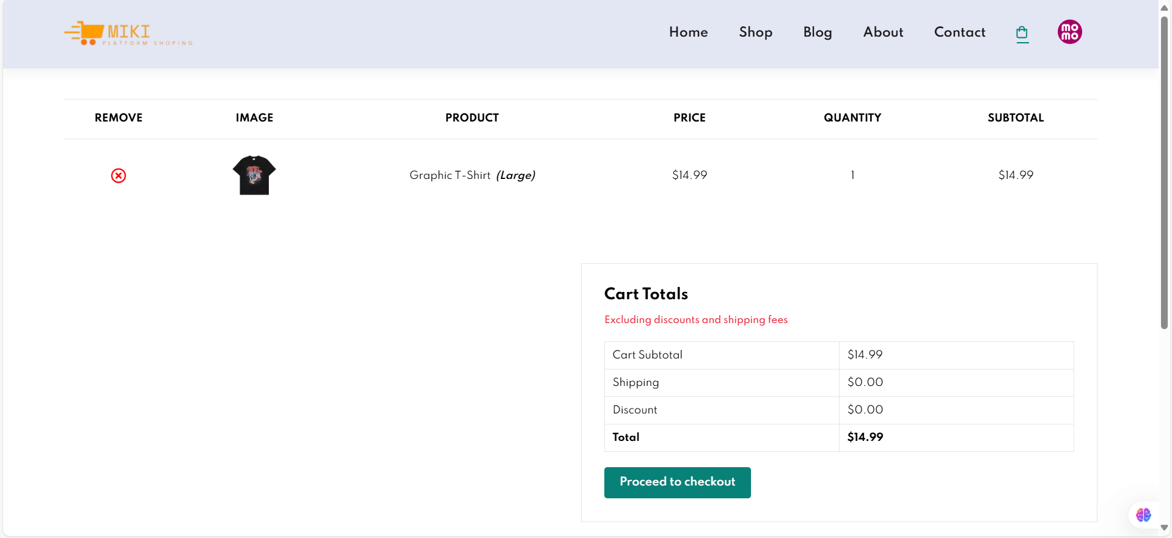Click the SUBTOTAL column header
The height and width of the screenshot is (538, 1172).
1016,118
